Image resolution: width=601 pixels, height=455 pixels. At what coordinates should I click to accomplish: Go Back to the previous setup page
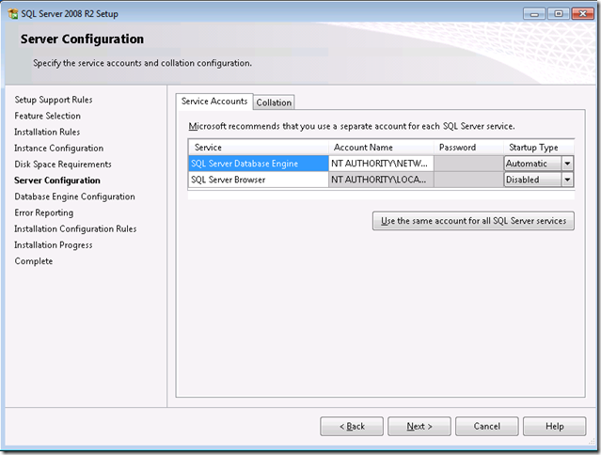tap(352, 426)
